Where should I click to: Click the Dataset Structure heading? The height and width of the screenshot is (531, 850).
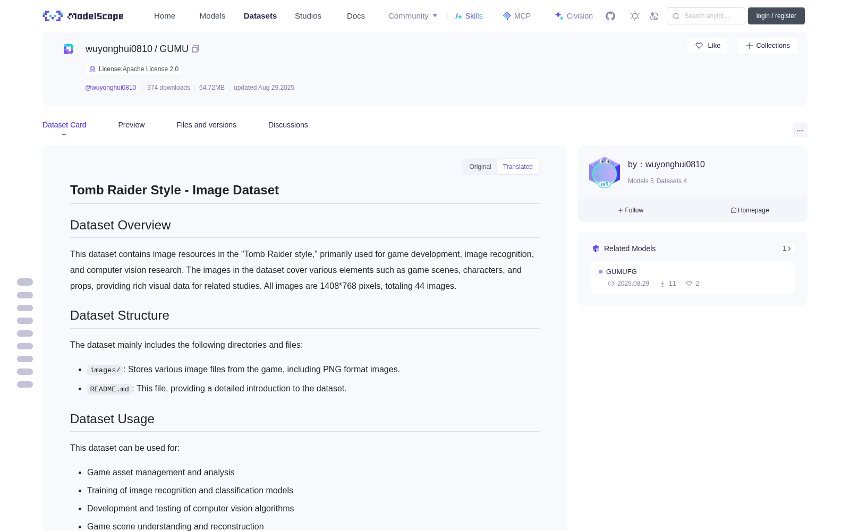click(120, 315)
